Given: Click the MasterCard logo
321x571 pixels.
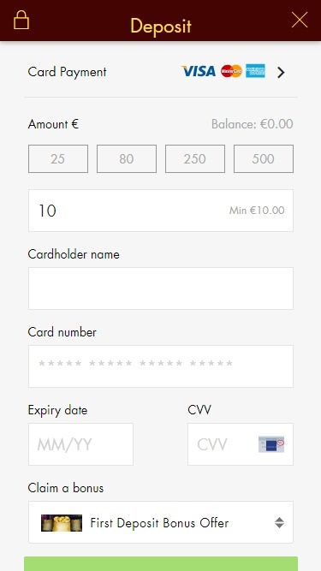Looking at the screenshot, I should (231, 71).
